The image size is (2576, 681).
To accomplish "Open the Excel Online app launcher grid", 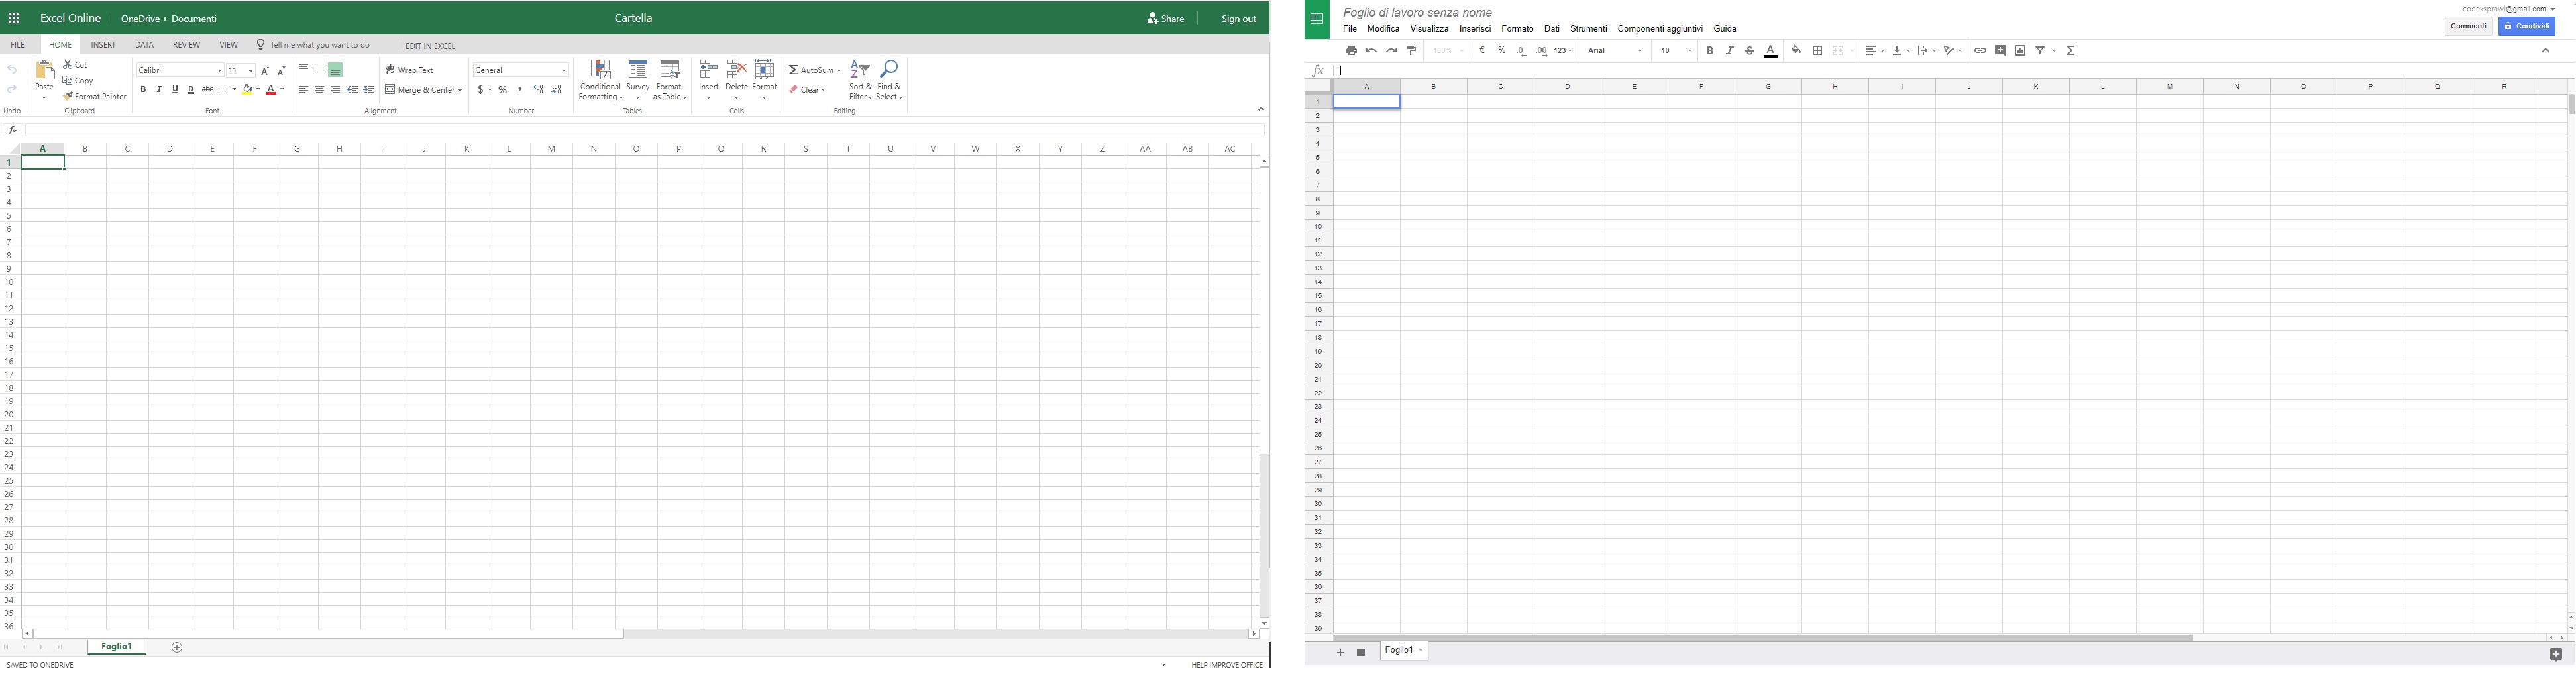I will coord(14,18).
